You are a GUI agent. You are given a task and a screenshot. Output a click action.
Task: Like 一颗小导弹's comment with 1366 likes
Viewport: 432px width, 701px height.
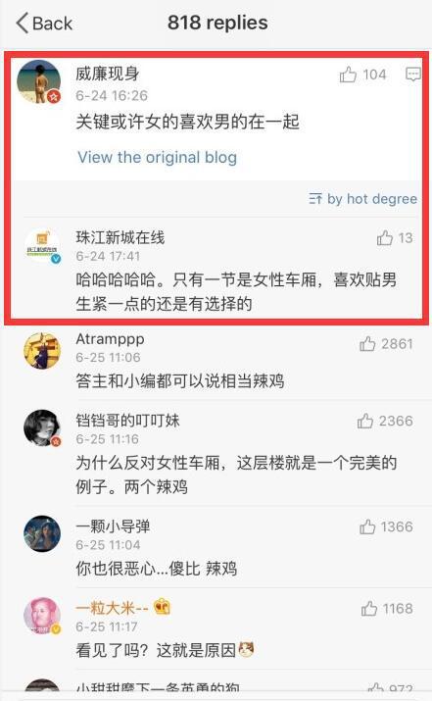pos(367,526)
